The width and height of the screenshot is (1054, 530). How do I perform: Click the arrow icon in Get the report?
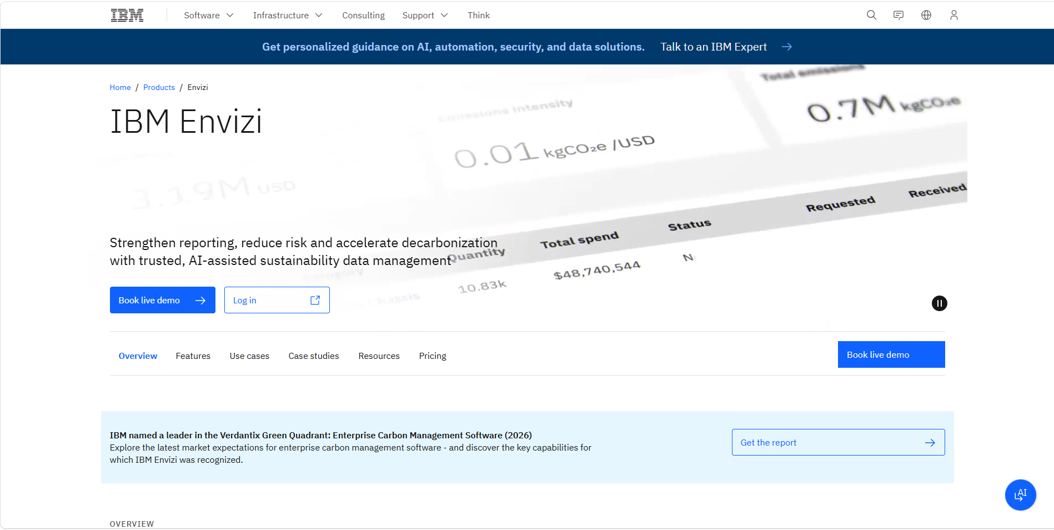pyautogui.click(x=930, y=443)
